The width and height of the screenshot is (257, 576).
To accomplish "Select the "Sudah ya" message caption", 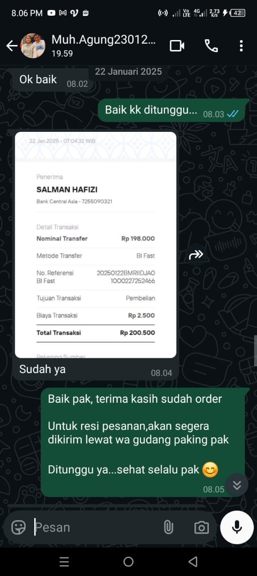I will coord(42,369).
